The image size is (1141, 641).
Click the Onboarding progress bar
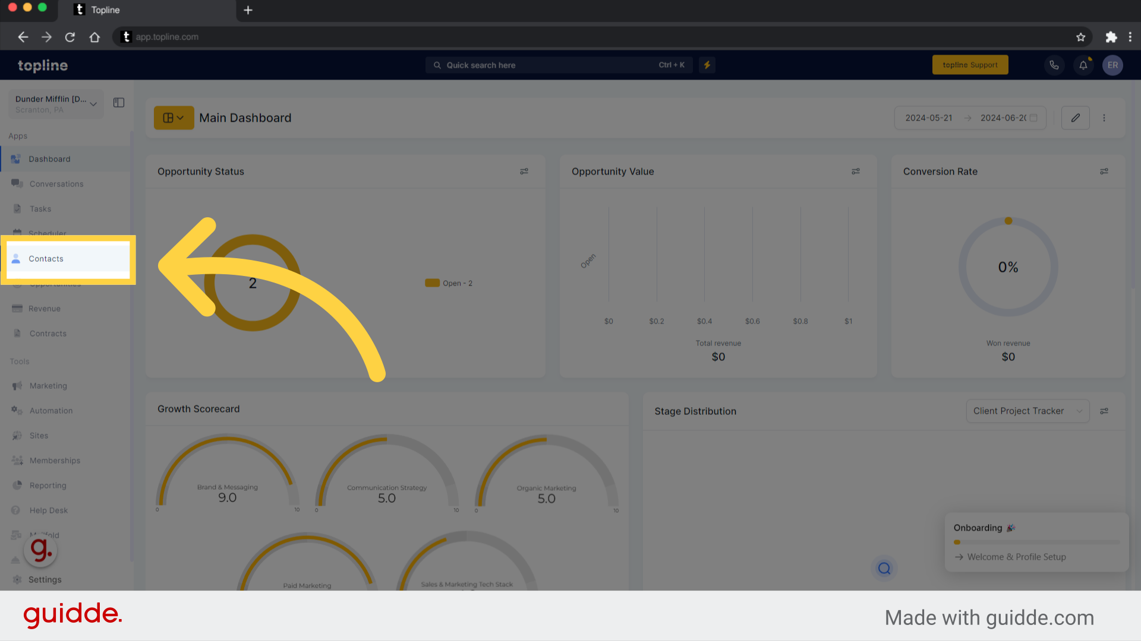(x=1036, y=542)
